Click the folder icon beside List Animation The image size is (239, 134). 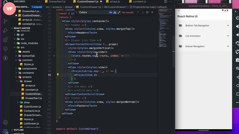point(180,36)
